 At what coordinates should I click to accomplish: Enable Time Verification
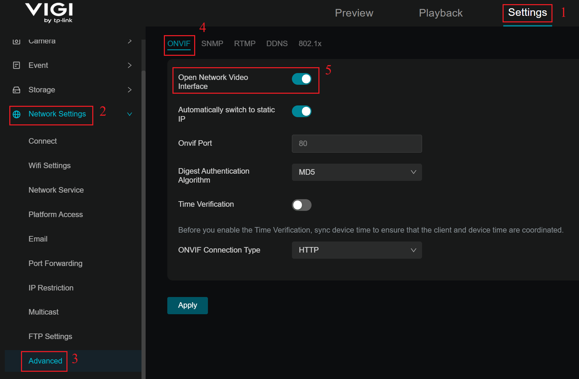[x=302, y=205]
